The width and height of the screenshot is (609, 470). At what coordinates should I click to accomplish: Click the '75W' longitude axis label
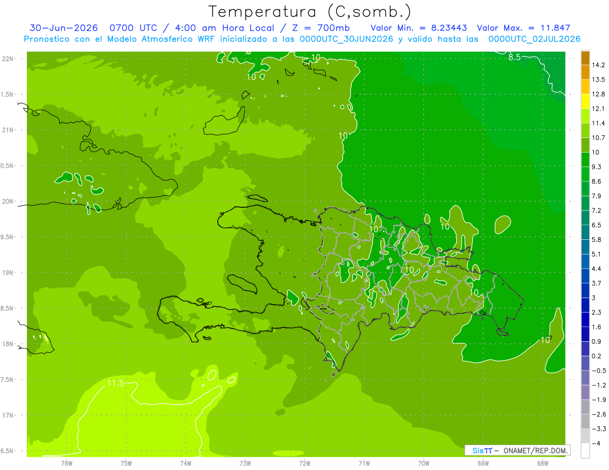126,463
